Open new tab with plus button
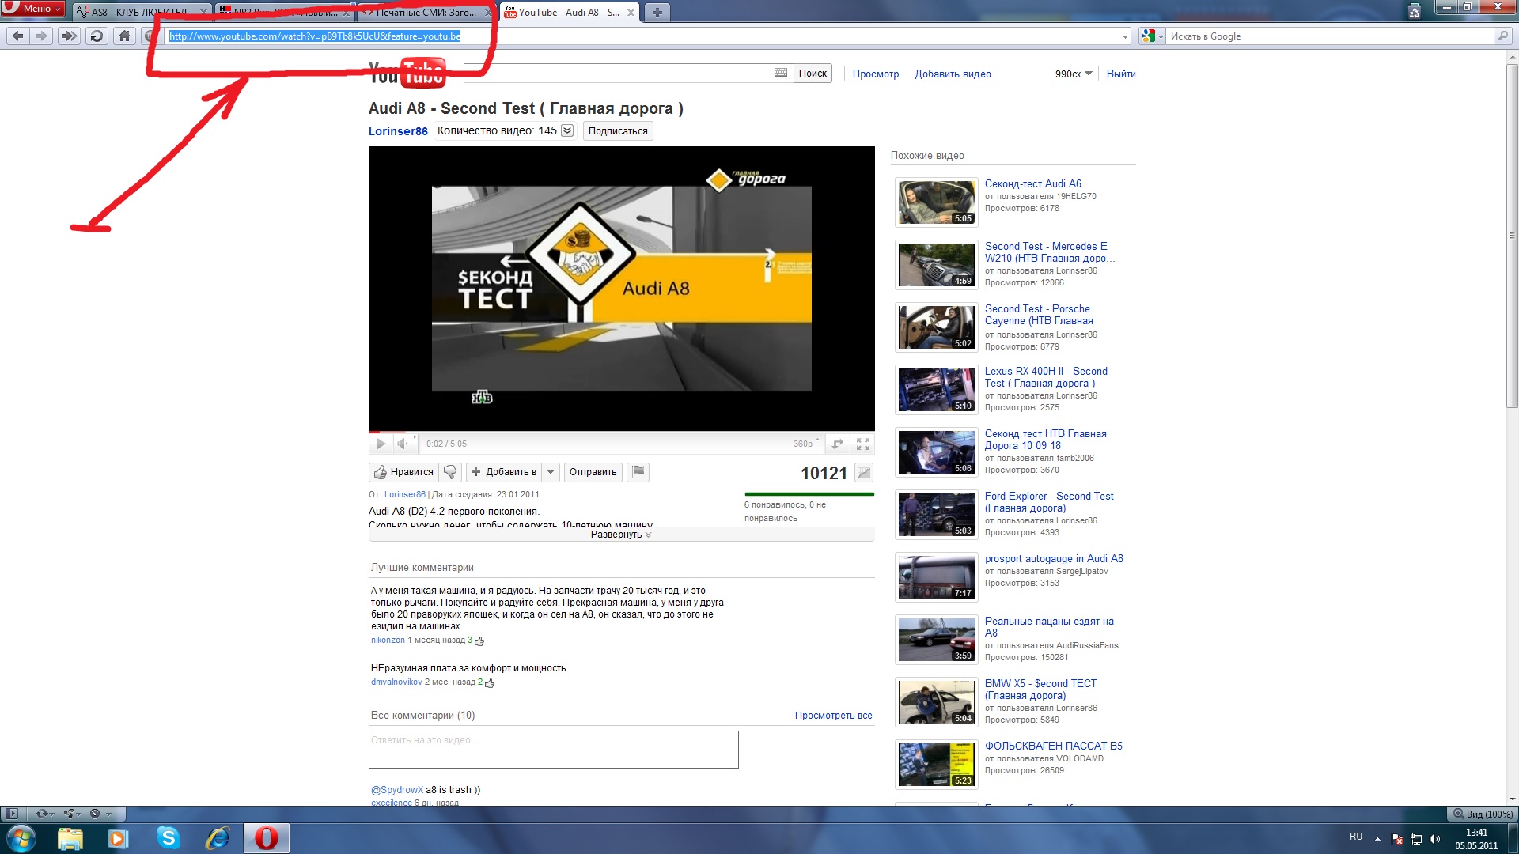 tap(657, 12)
